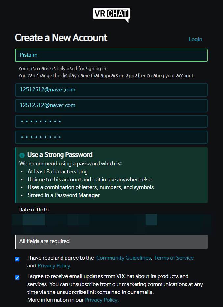Open the Login link
Viewport: 223px width, 307px height.
point(195,39)
